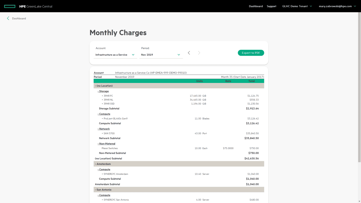Click the back arrow beside Dashboard breadcrumb
361x203 pixels.
[8, 18]
